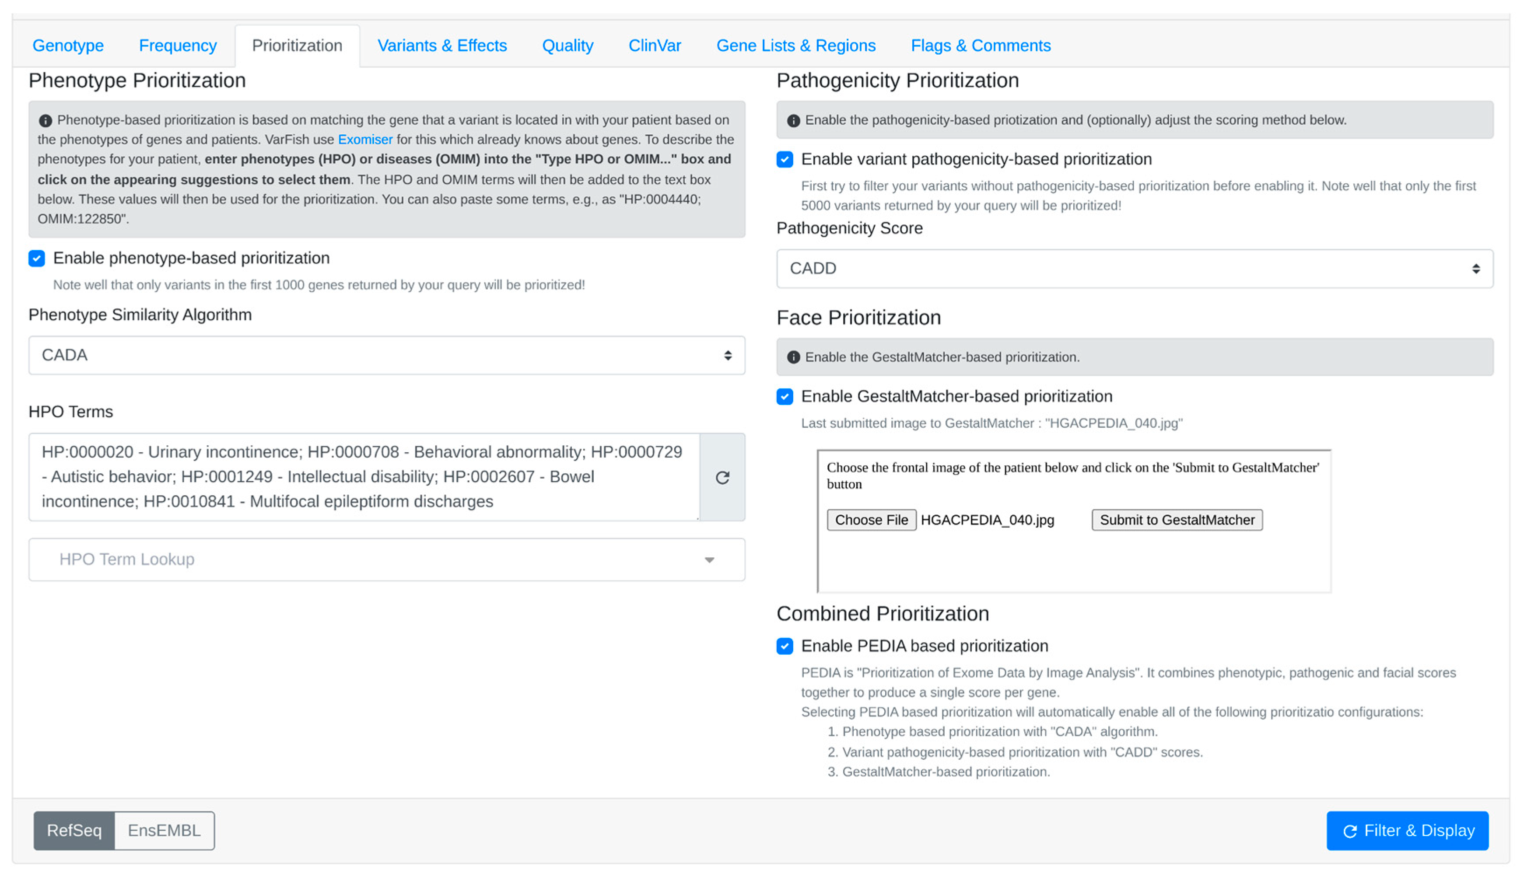The image size is (1524, 881).
Task: Open Pathogenicity Score CADD dropdown
Action: 1134,269
